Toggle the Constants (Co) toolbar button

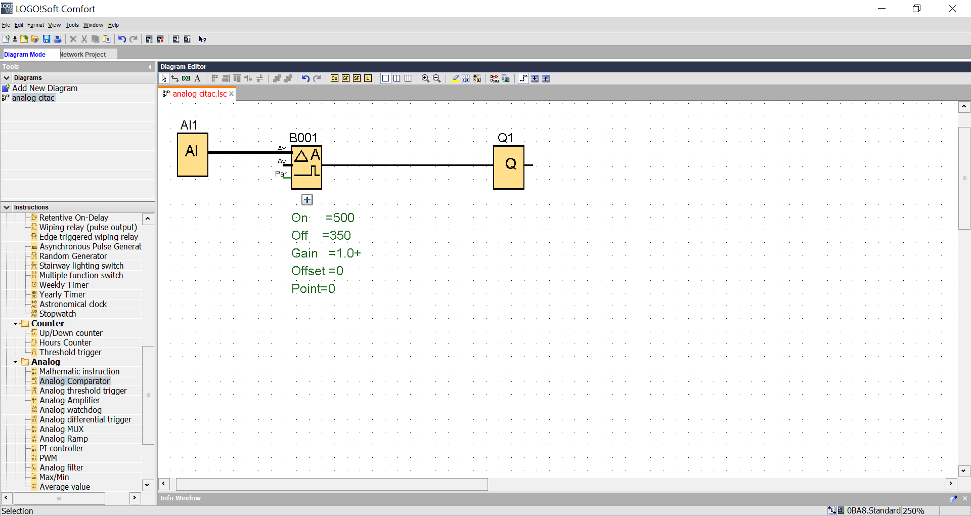334,78
